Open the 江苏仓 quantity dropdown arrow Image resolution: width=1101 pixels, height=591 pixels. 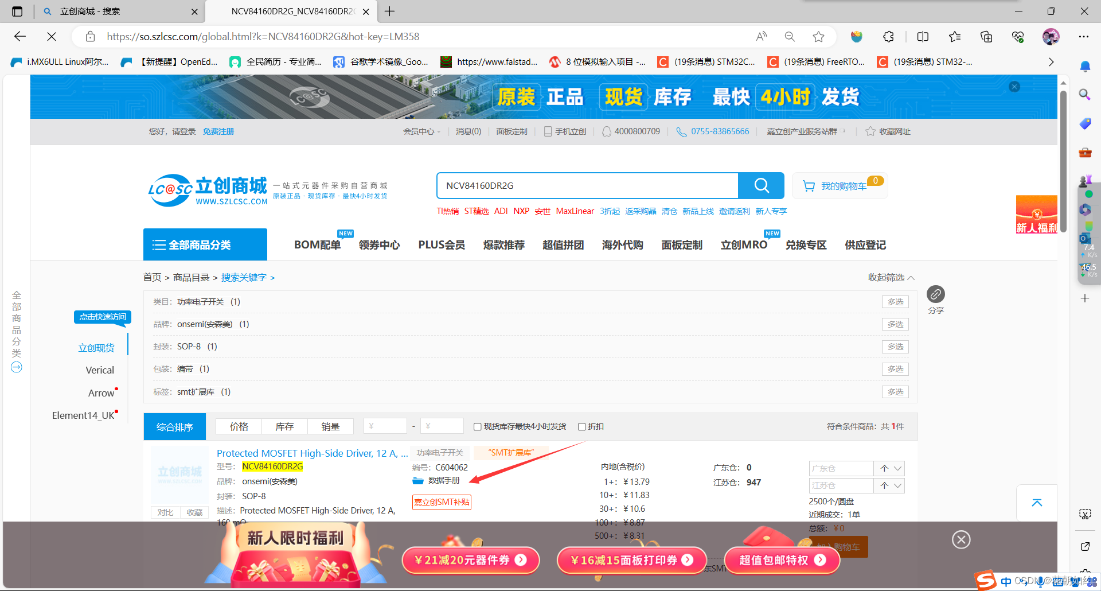pos(898,485)
